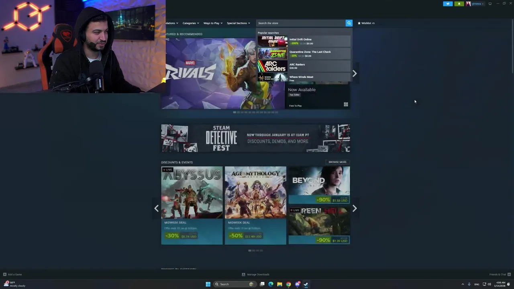Image resolution: width=514 pixels, height=289 pixels.
Task: Click the microphone tray icon
Action: coord(469,284)
